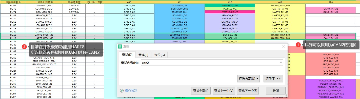Select the CAN2_RX_M1 cell
360x99 pixels.
tap(331, 35)
